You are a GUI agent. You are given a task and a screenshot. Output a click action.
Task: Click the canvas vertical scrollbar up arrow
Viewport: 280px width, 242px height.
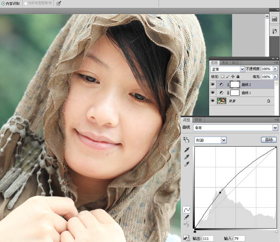click(267, 16)
